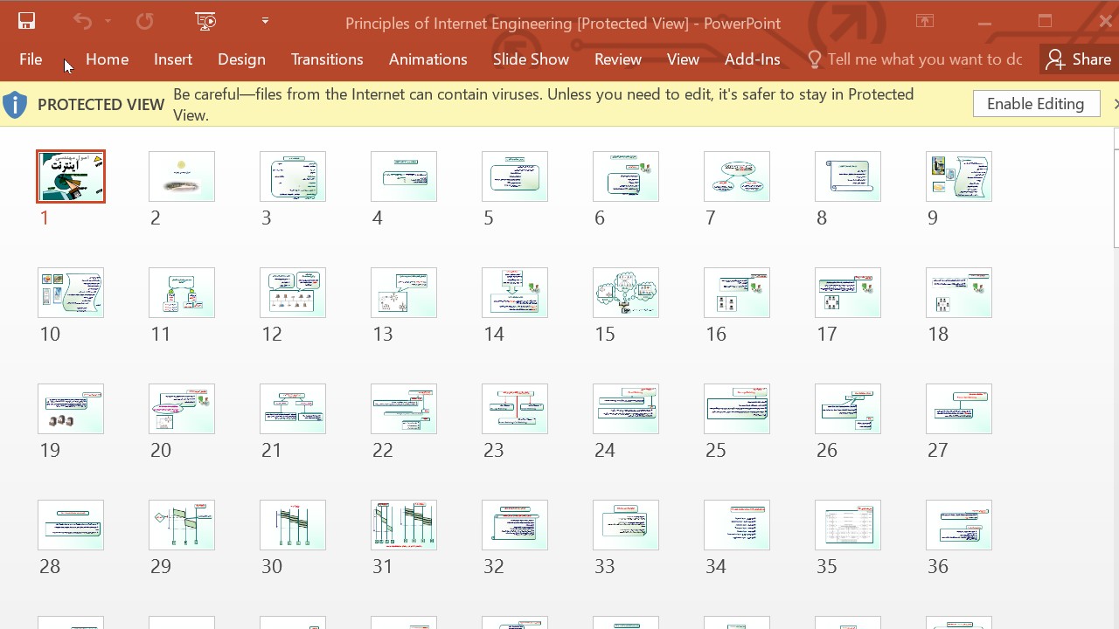Image resolution: width=1119 pixels, height=629 pixels.
Task: Click the Tell me what you want field
Action: [x=924, y=59]
